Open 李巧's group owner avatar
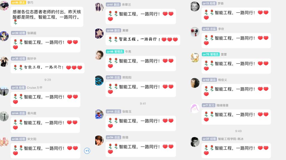This screenshot has width=286, height=160. coord(4,5)
